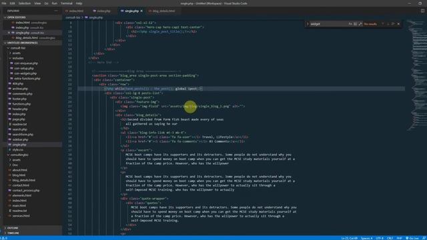Click Spaces indentation status item
This screenshot has height=240, width=427.
(366, 238)
